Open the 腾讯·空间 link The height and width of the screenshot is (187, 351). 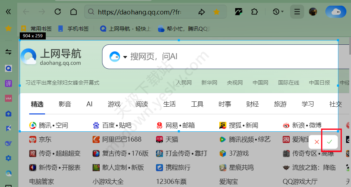pos(49,125)
